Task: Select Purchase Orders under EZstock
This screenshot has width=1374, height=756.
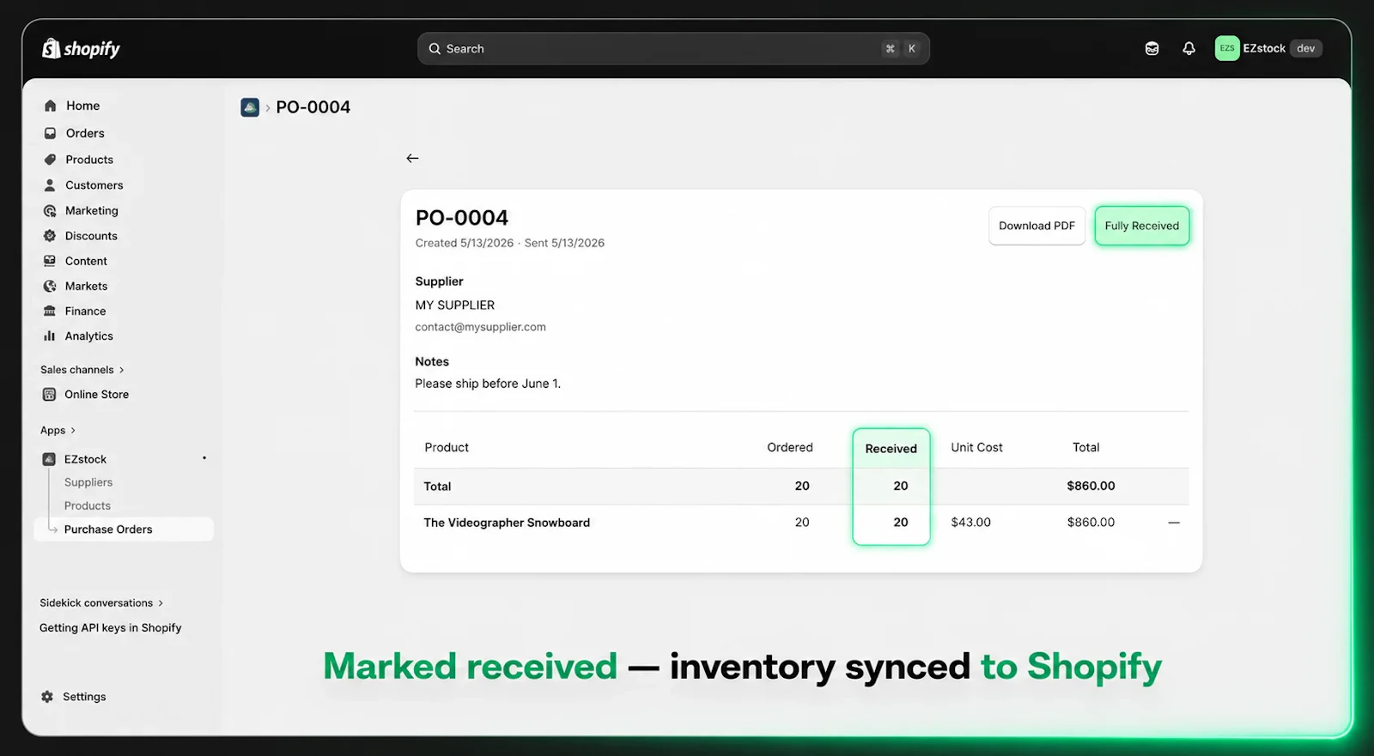Action: click(x=124, y=529)
